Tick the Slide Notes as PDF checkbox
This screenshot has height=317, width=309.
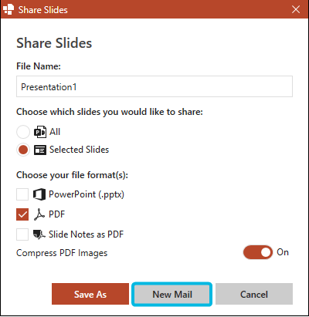click(22, 234)
